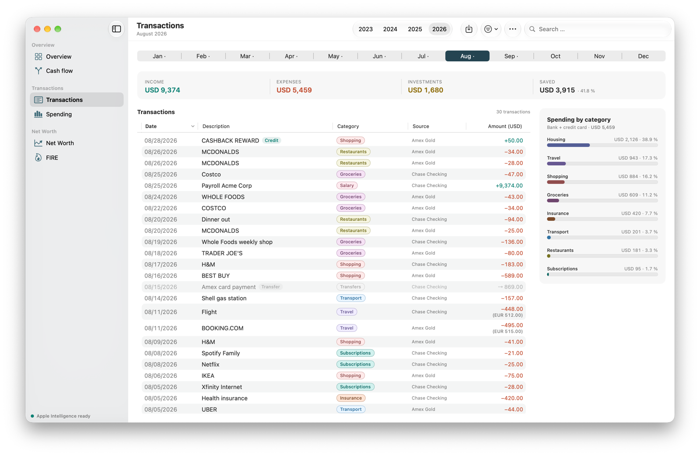The width and height of the screenshot is (700, 456).
Task: Click the Amount (USD) column header
Action: [x=505, y=126]
